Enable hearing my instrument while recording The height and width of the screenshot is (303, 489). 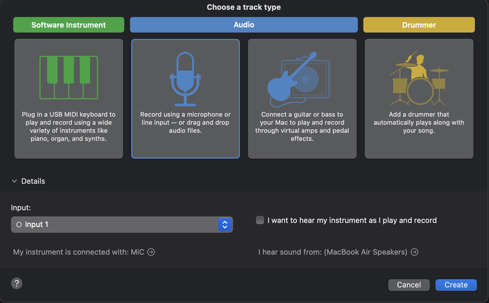(260, 220)
